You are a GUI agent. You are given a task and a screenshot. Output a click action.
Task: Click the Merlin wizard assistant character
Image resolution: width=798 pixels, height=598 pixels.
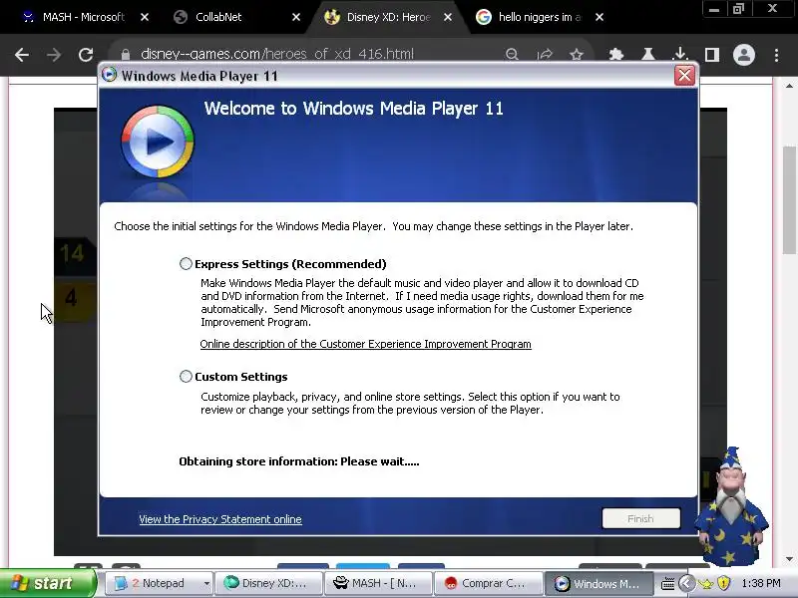click(731, 506)
